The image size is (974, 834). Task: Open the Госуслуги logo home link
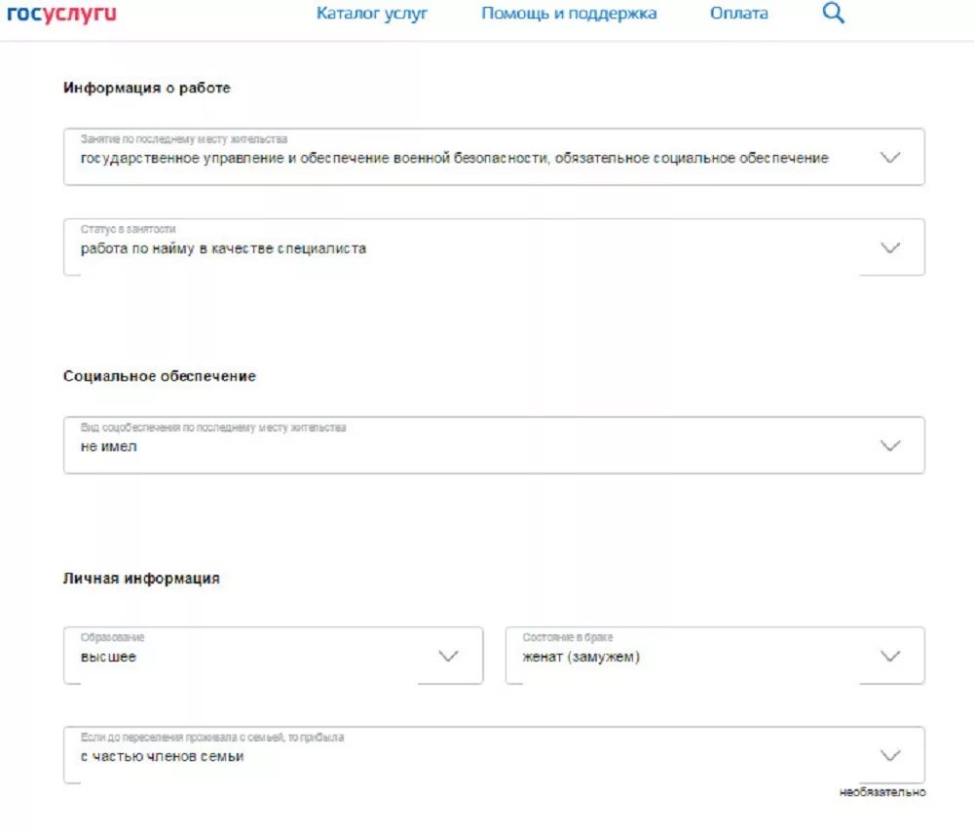[61, 14]
